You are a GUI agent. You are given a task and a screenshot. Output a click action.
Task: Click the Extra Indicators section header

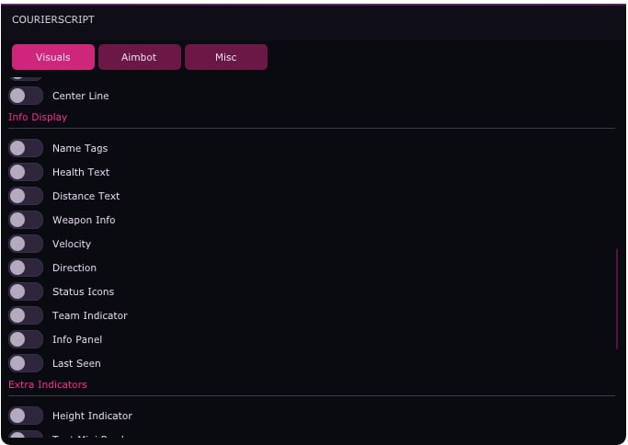tap(48, 384)
